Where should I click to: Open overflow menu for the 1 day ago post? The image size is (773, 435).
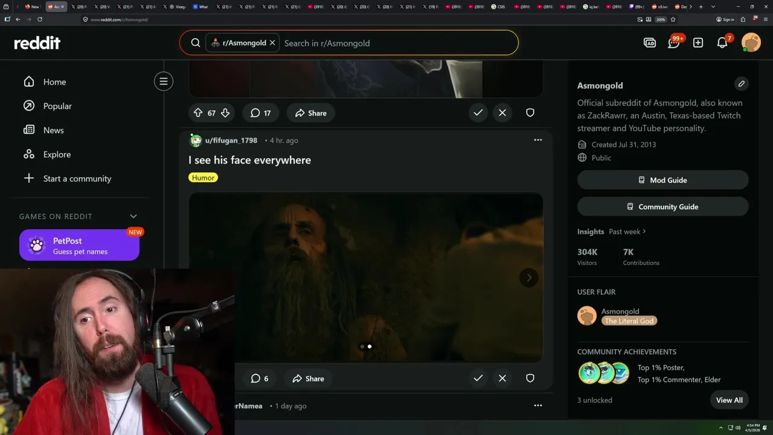(538, 406)
